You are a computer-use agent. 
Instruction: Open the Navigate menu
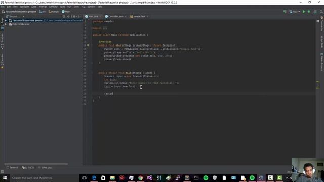click(x=24, y=7)
